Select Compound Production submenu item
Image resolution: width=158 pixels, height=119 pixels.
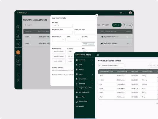pos(85,88)
